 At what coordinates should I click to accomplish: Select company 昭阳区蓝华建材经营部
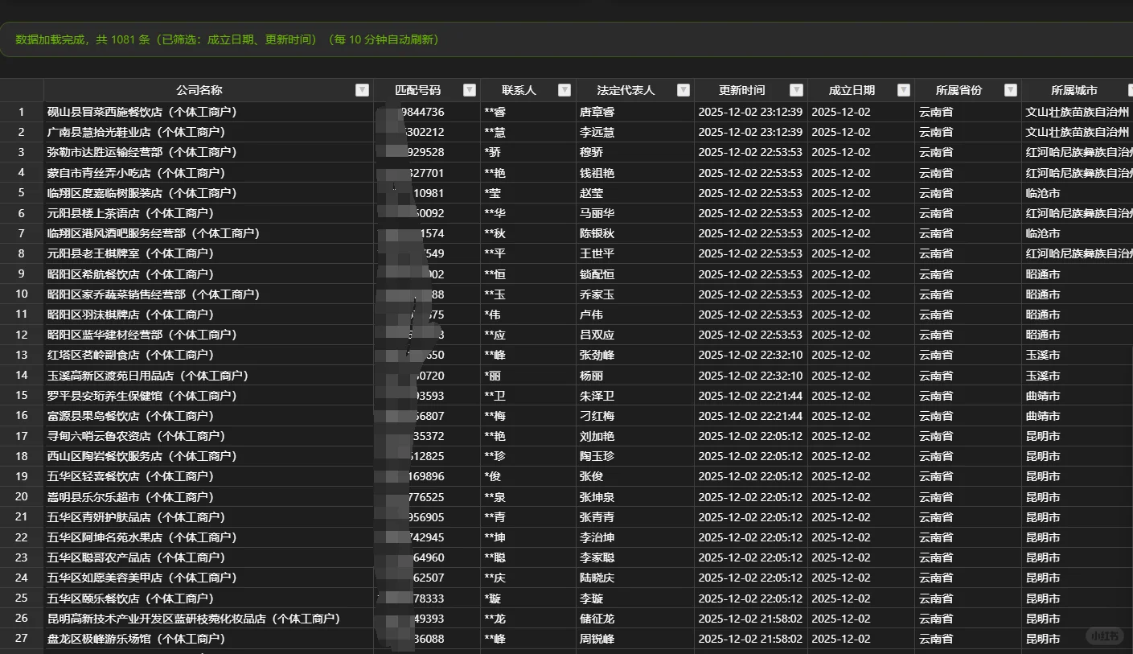(x=142, y=335)
